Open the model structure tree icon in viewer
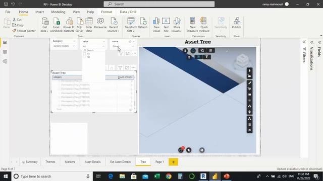The width and height of the screenshot is (323, 181). pyautogui.click(x=249, y=119)
